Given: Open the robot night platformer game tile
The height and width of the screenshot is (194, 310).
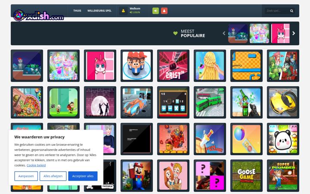Looking at the screenshot, I should tap(27, 66).
